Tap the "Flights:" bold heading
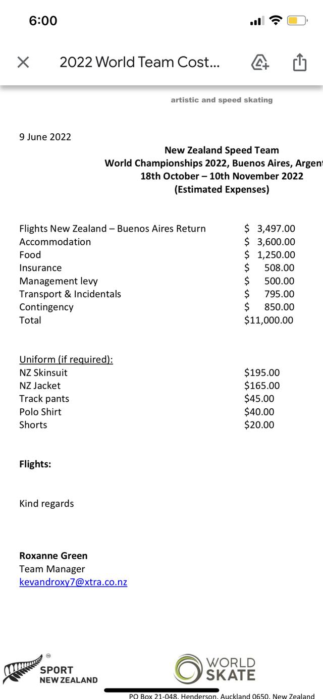The image size is (323, 699). click(x=35, y=464)
